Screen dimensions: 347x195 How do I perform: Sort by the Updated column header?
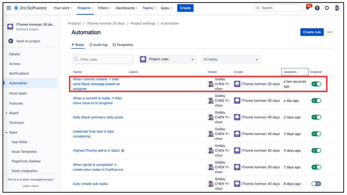(x=295, y=72)
